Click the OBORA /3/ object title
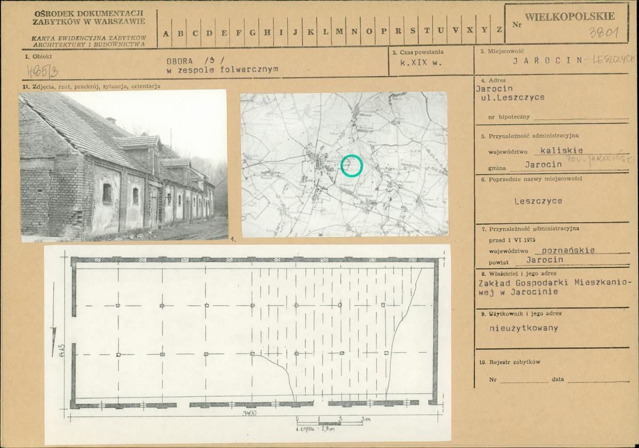This screenshot has width=639, height=448. pyautogui.click(x=195, y=61)
